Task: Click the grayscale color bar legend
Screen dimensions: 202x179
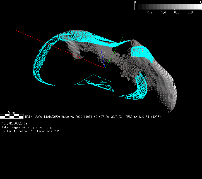Action: point(168,7)
